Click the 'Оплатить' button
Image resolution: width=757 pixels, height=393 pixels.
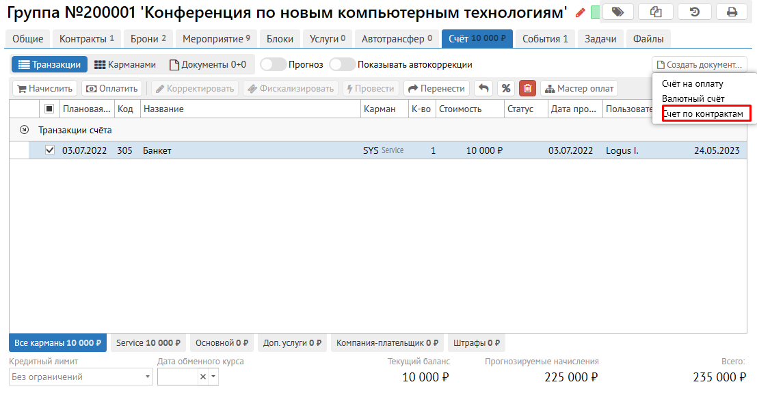coord(111,88)
